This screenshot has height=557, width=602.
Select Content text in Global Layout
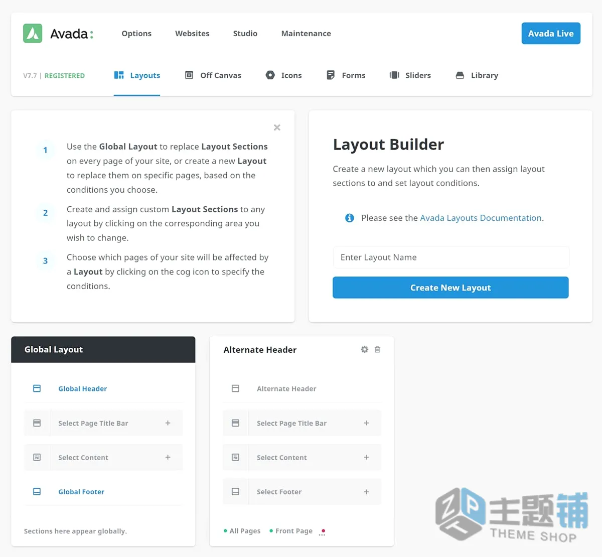[83, 457]
